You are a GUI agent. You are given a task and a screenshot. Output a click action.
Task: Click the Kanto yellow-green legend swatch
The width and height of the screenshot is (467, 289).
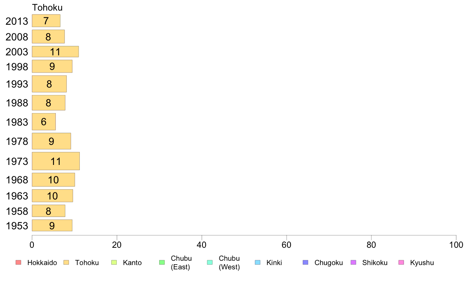(x=114, y=263)
